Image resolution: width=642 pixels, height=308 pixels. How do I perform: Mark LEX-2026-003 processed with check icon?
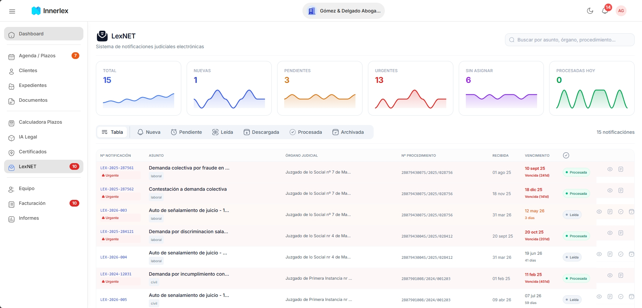(x=621, y=212)
